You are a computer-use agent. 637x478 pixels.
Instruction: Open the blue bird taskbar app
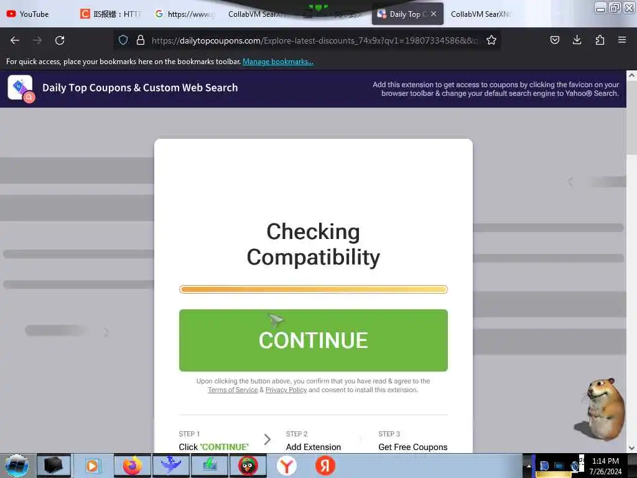tap(170, 466)
